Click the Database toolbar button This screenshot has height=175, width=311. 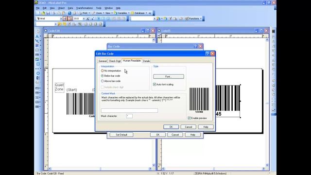click(138, 13)
